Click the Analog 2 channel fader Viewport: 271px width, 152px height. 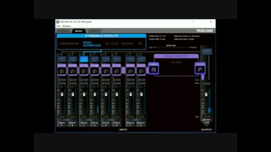(x=95, y=94)
